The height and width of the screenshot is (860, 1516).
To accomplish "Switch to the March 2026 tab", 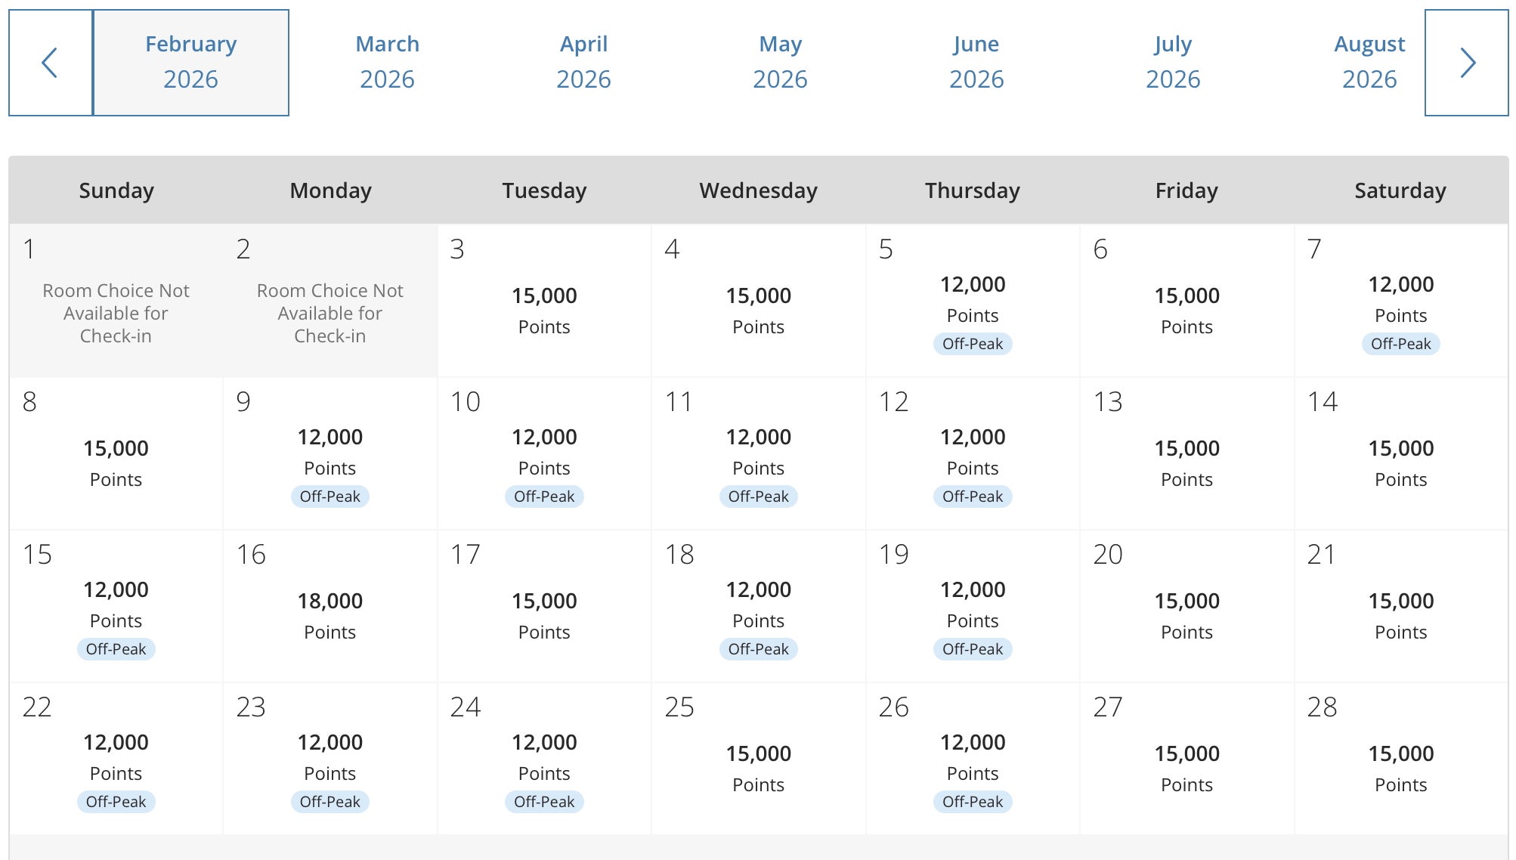I will point(387,63).
